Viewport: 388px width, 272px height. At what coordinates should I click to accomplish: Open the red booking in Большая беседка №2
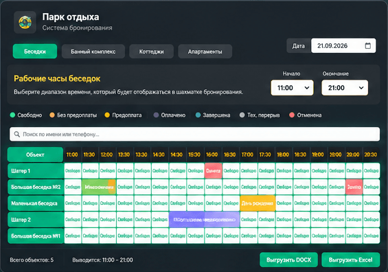pyautogui.click(x=354, y=187)
